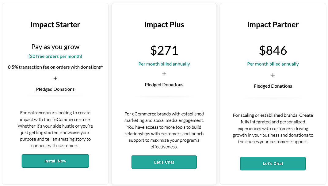Screen dimensions: 328x186
Task: Click Let's Chat on Impact Partner plan
Action: [x=273, y=163]
